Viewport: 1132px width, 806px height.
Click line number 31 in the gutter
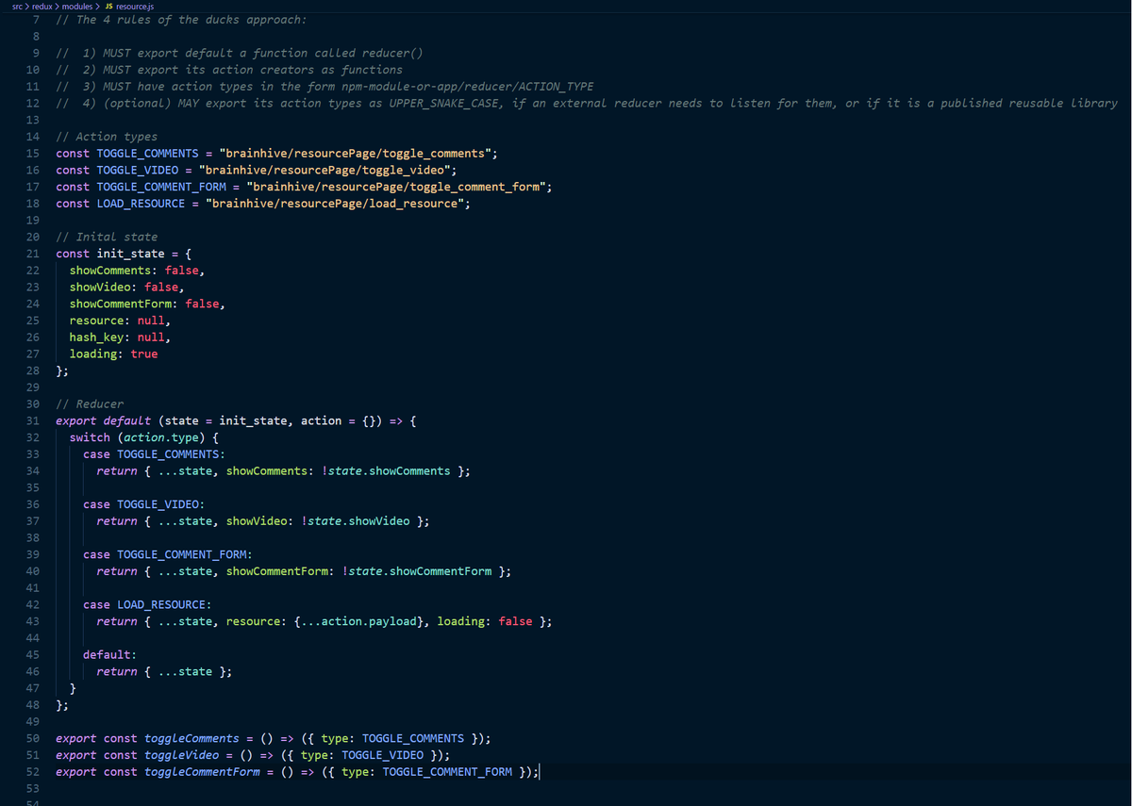click(32, 420)
